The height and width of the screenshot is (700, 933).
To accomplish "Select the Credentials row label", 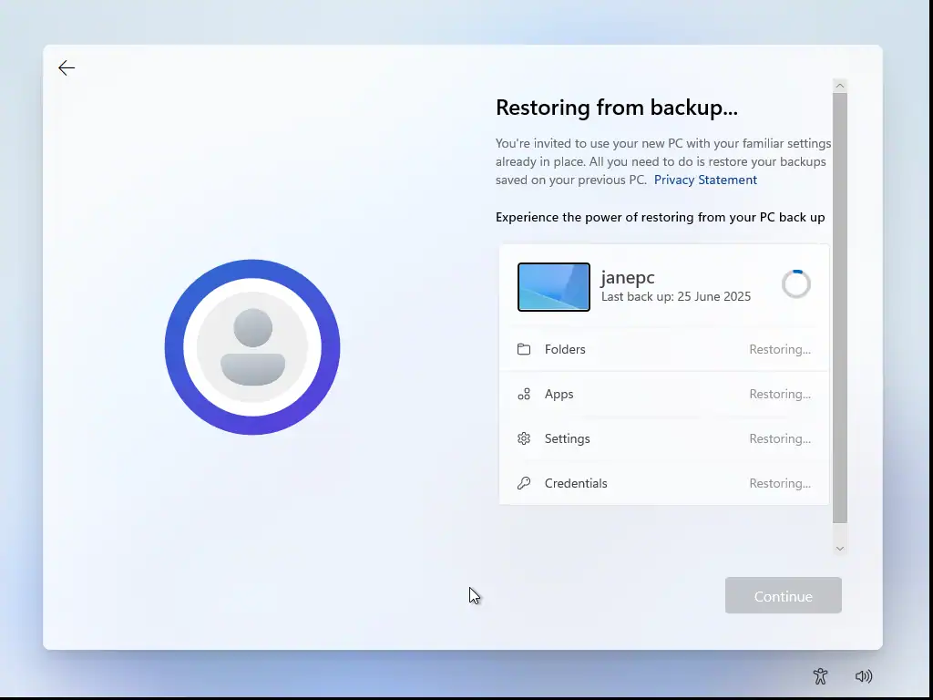I will click(576, 483).
